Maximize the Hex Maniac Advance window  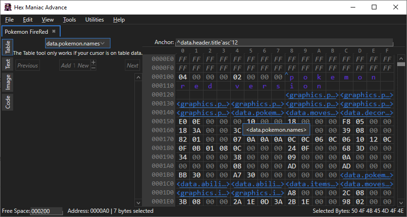click(x=374, y=7)
